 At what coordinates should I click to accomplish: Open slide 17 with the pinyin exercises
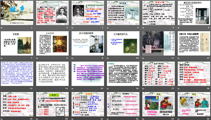coord(159,74)
